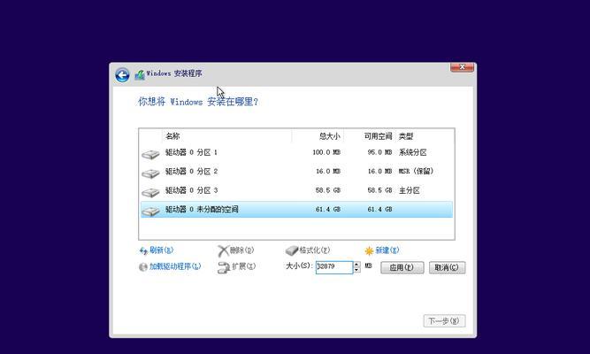Refresh list via 刷新(R) link
The width and height of the screenshot is (590, 354).
(161, 250)
